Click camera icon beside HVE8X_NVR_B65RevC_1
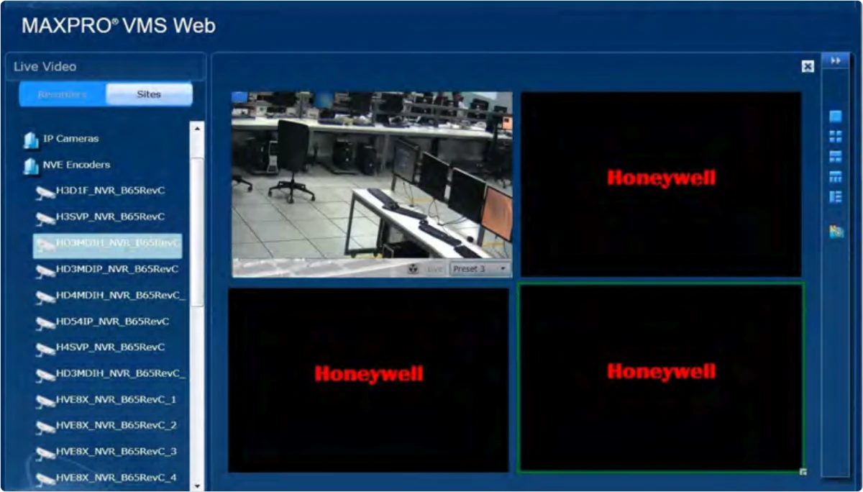863x492 pixels. coord(45,401)
